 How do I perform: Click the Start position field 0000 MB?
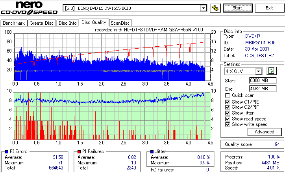(263, 80)
